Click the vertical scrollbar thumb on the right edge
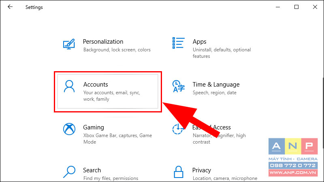Image resolution: width=324 pixels, height=182 pixels. (323, 112)
